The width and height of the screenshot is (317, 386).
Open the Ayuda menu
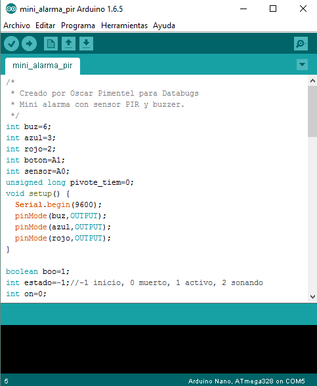[164, 26]
